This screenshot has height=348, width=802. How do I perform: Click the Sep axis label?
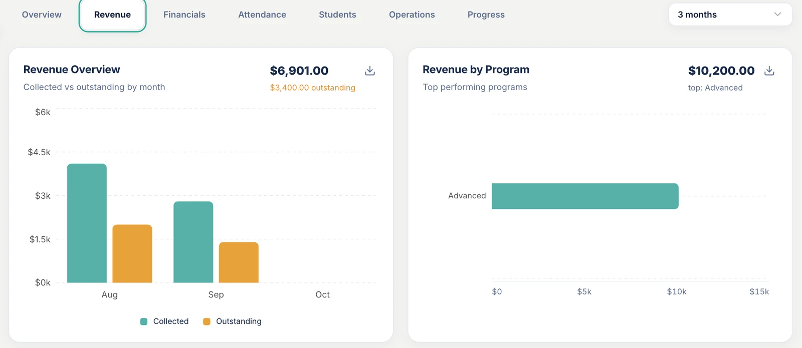pyautogui.click(x=216, y=295)
